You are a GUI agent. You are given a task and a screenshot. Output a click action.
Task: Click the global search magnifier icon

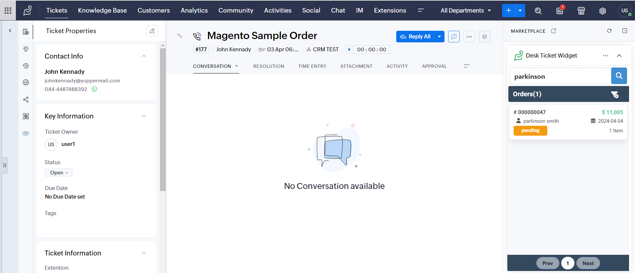[538, 11]
